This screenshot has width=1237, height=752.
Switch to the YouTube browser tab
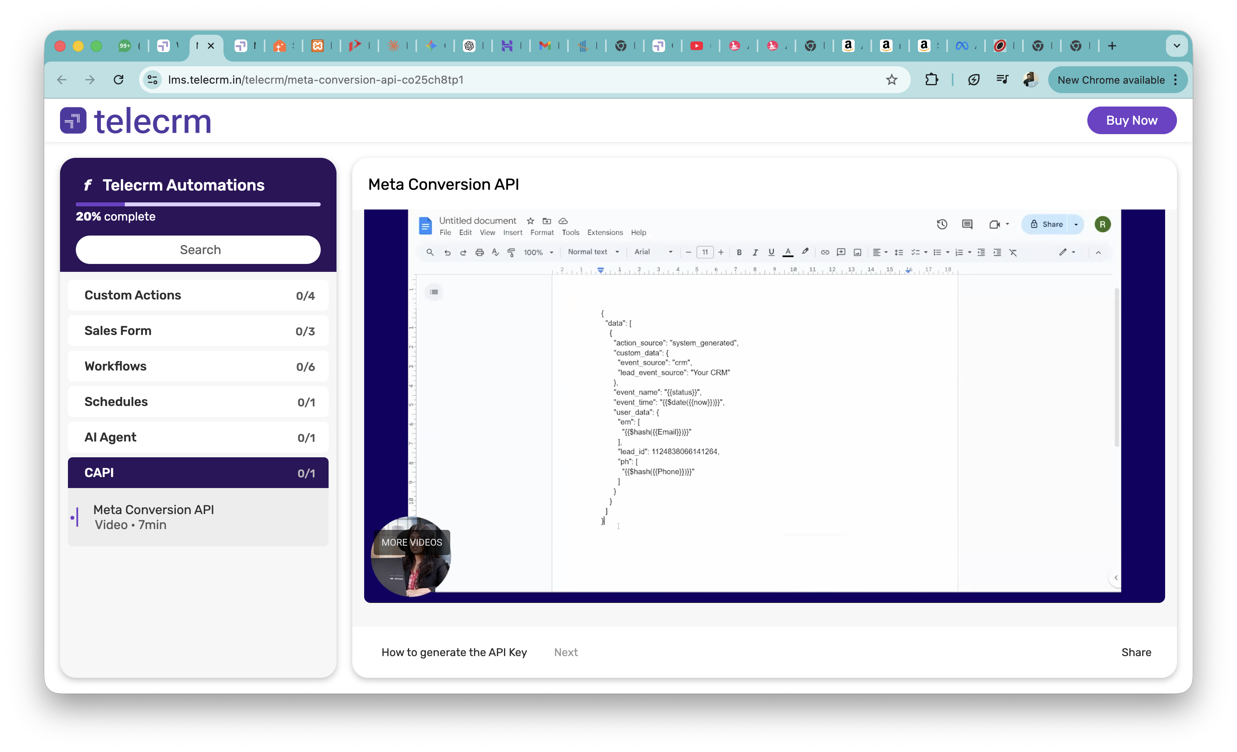coord(696,46)
